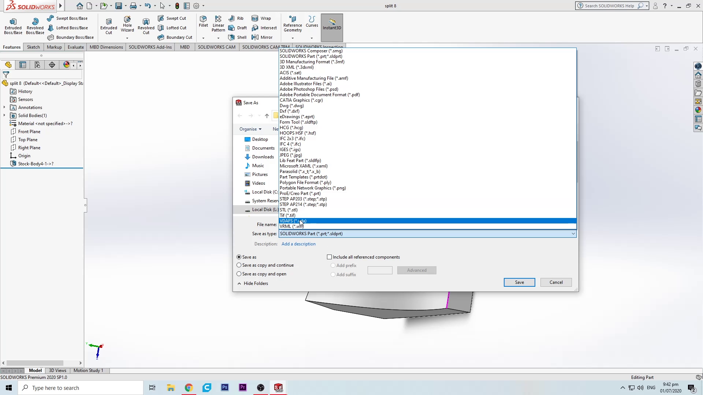Open the ConfigurationManager tab
This screenshot has width=703, height=395.
click(x=37, y=65)
